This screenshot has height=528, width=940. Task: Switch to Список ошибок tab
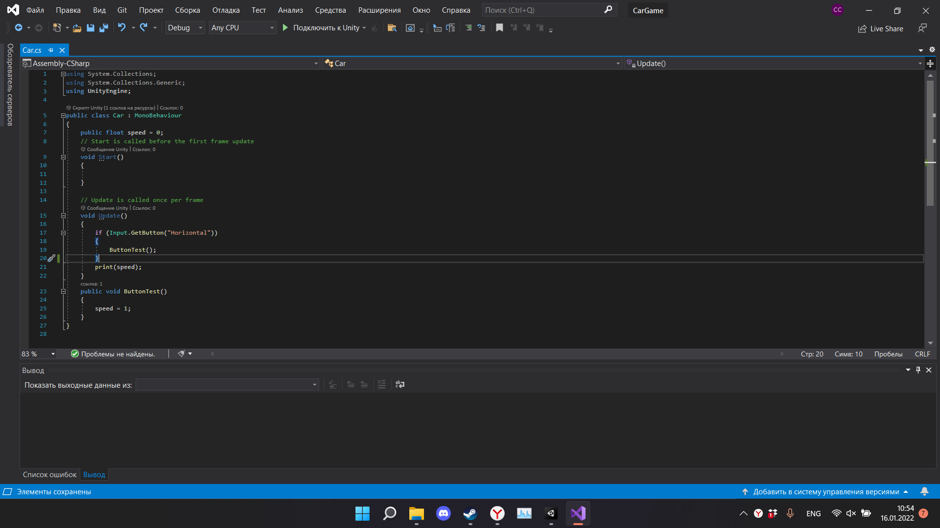49,475
